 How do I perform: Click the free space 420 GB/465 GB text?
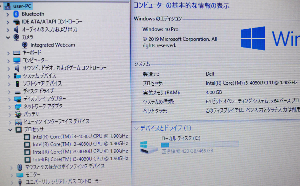click(187, 151)
